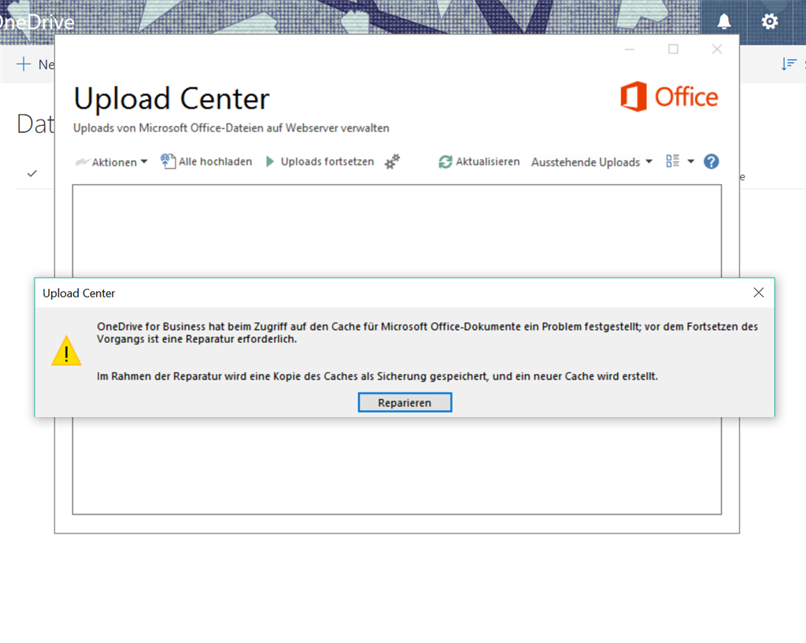Click the 'Uploads von Microsoft Office-Dateien' subtitle text
Viewport: 806px width, 643px height.
pyautogui.click(x=231, y=128)
